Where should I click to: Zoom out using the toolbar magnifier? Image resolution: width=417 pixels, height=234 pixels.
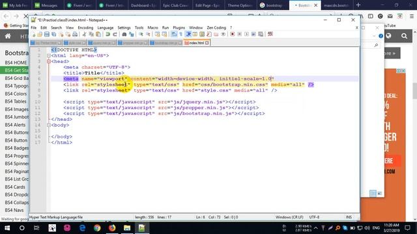click(x=148, y=34)
